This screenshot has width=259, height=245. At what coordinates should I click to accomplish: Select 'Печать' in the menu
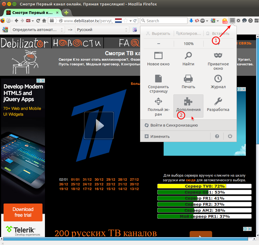coord(188,82)
